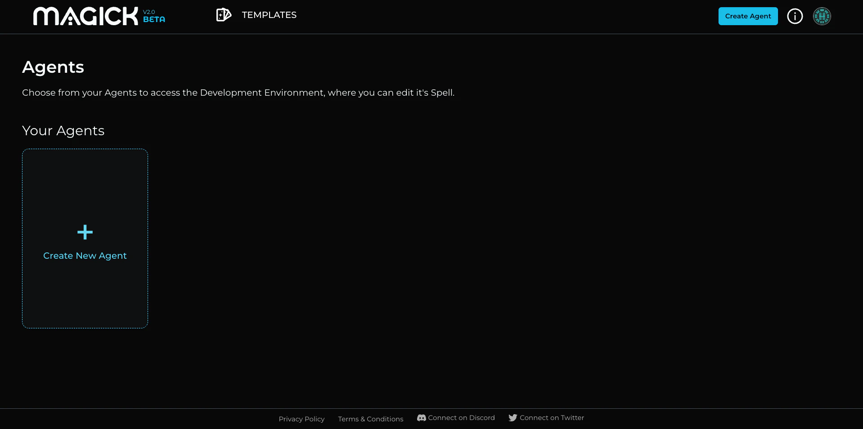Image resolution: width=863 pixels, height=429 pixels.
Task: Click the V2.0 label in the header
Action: (149, 12)
